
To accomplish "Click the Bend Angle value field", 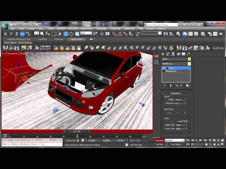I will coord(179,100).
